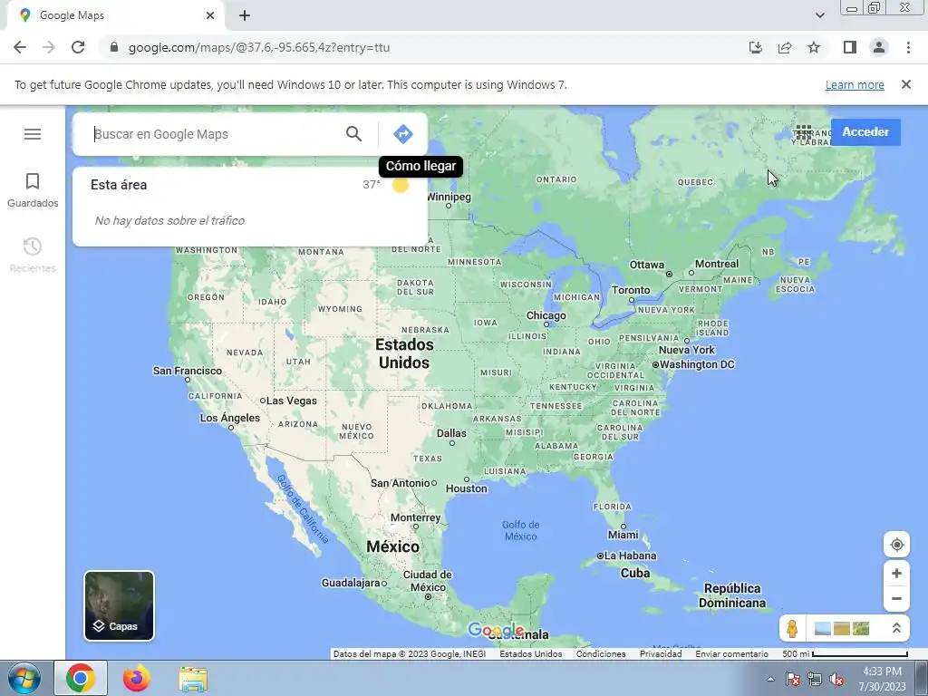Install Google Maps app icon

click(756, 47)
